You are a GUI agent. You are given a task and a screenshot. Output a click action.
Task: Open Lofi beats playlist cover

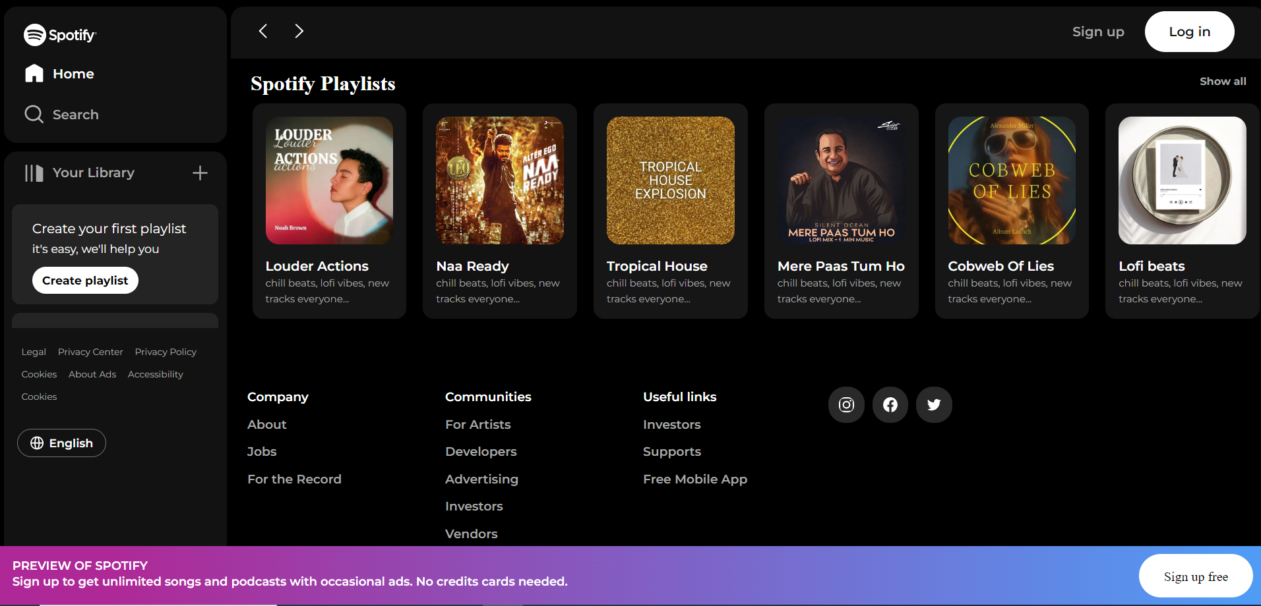pyautogui.click(x=1183, y=180)
